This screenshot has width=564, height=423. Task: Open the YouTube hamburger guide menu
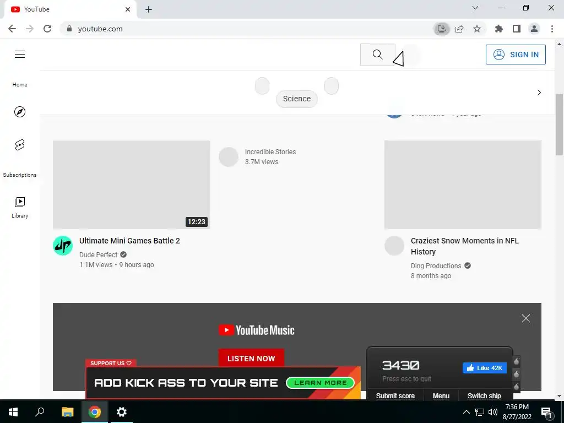coord(20,55)
